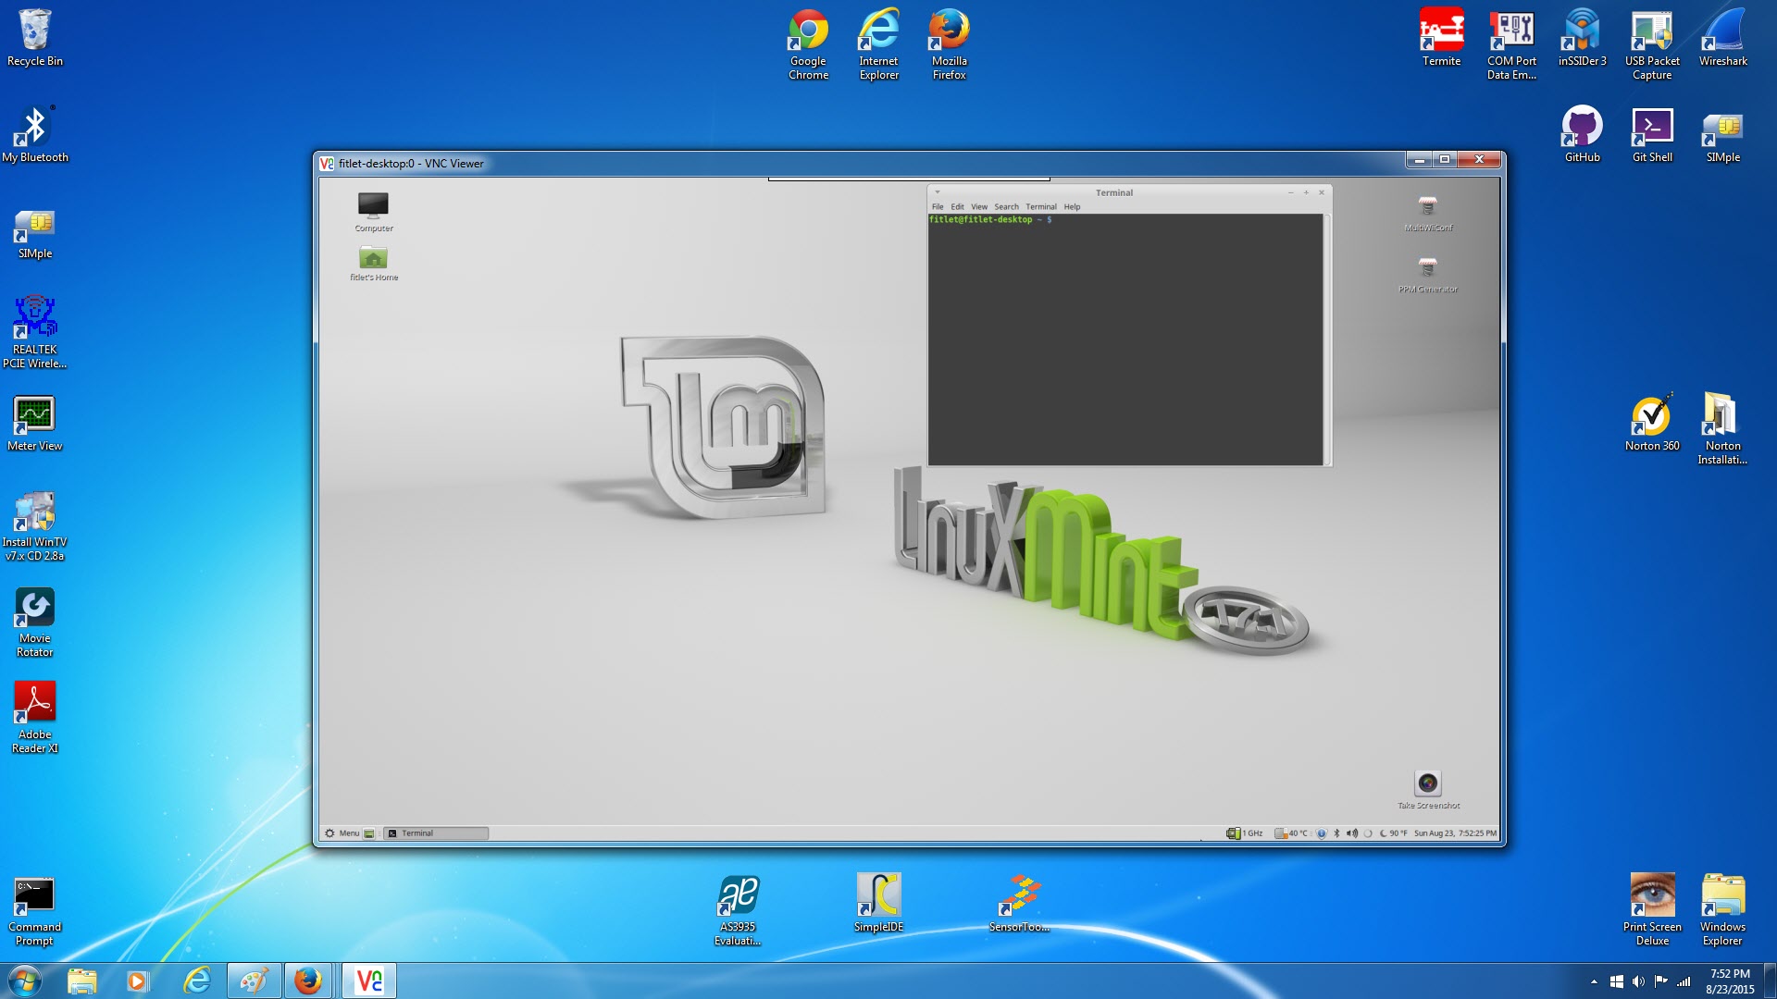Open the volume applet in Mint panel
1777x999 pixels.
coord(1352,833)
